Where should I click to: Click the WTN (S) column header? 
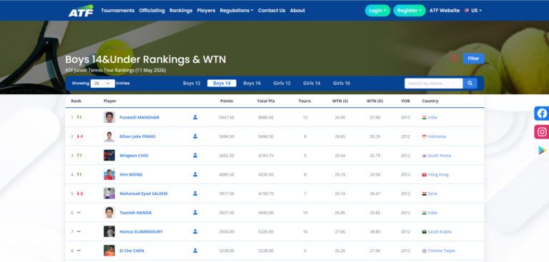pyautogui.click(x=340, y=101)
